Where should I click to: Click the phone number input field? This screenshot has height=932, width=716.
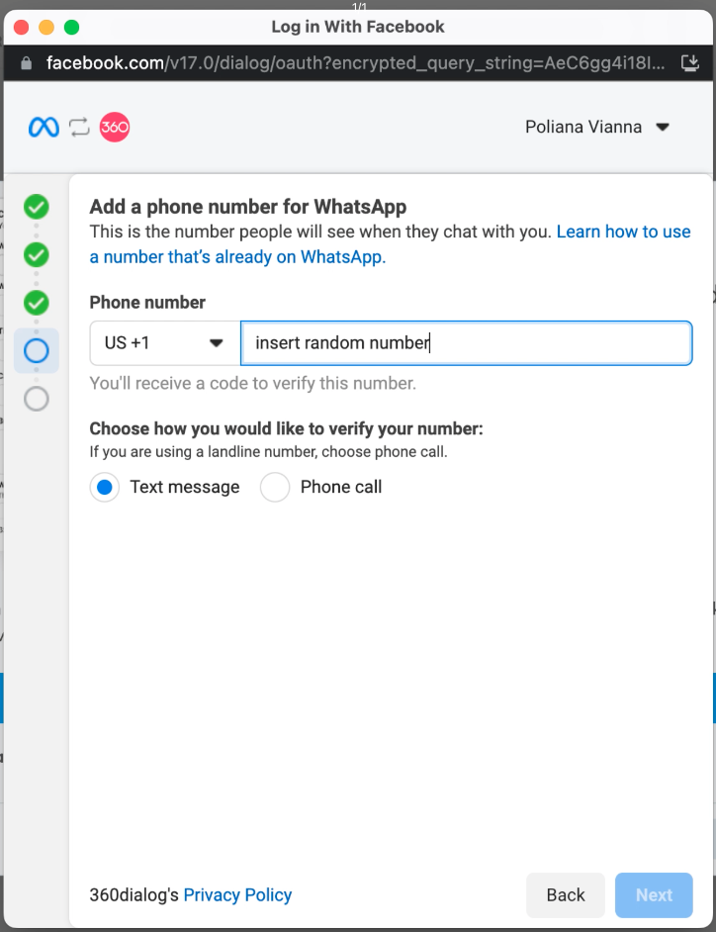[467, 343]
